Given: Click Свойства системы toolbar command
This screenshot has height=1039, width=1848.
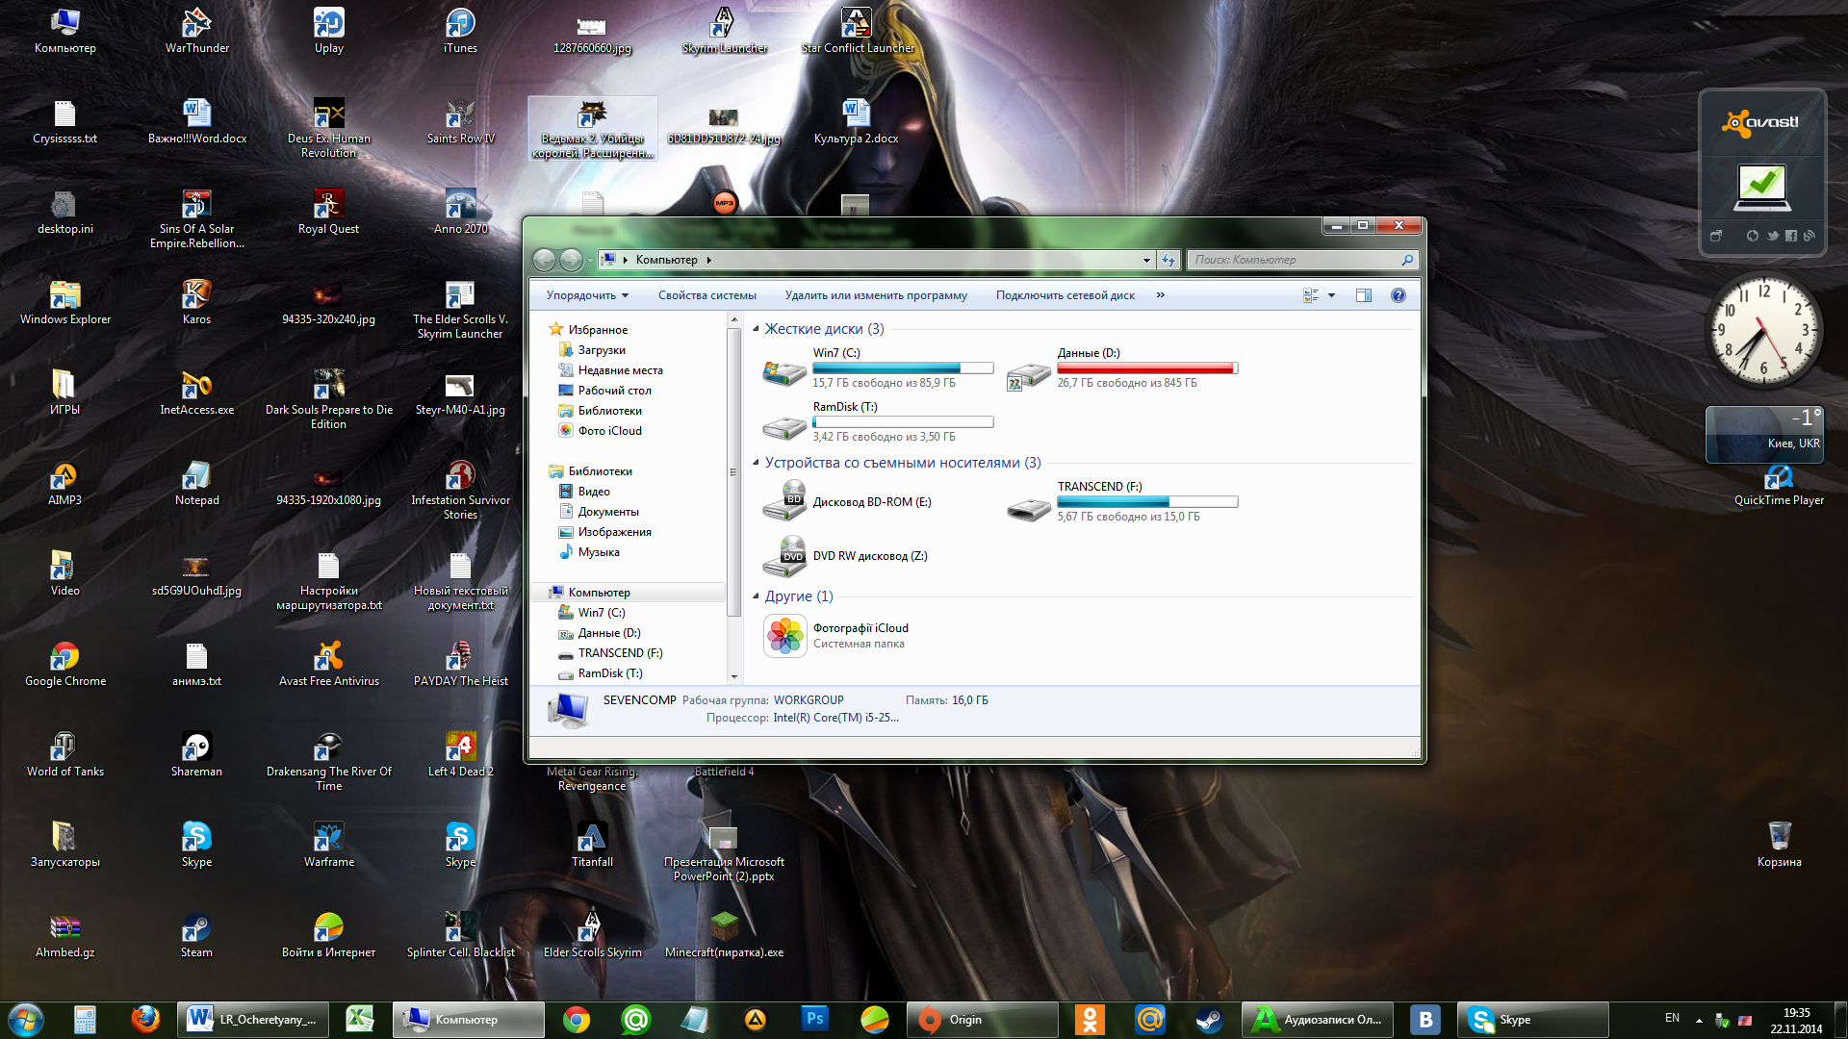Looking at the screenshot, I should (x=706, y=295).
